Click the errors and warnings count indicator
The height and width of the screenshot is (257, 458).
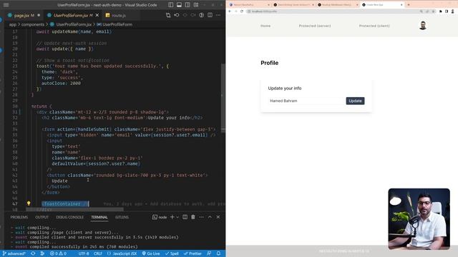click(x=58, y=253)
